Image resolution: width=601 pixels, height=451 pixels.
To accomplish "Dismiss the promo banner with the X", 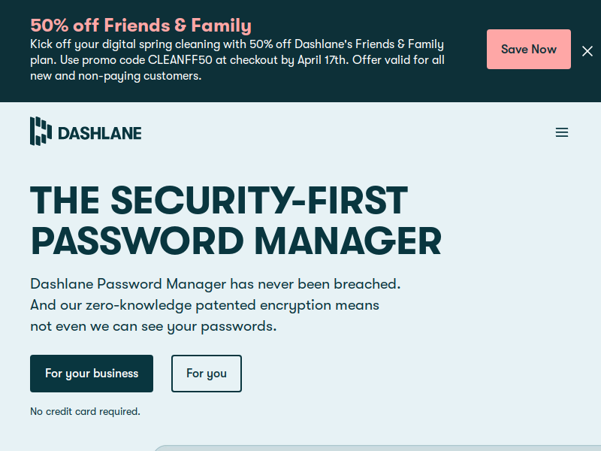I will 587,51.
